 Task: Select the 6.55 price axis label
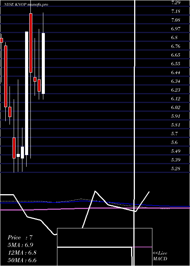point(176,64)
